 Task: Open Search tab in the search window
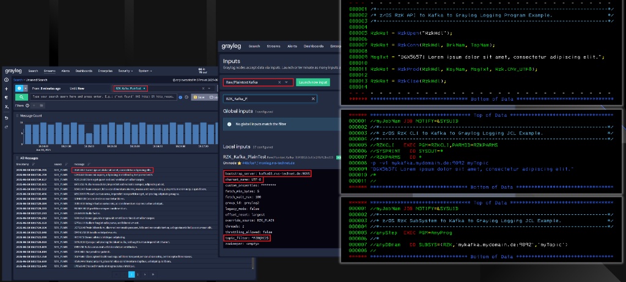click(x=33, y=71)
